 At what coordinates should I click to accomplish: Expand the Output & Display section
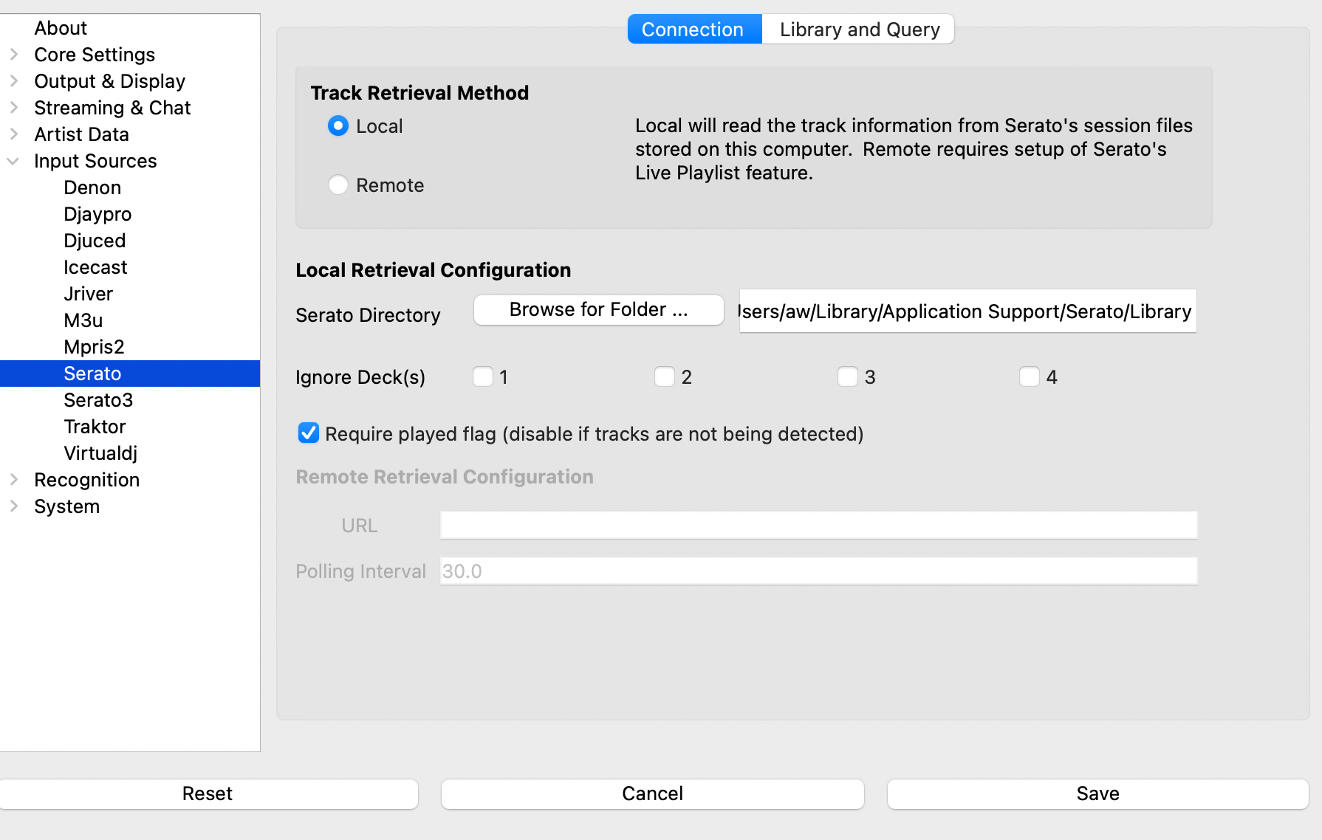[x=13, y=81]
